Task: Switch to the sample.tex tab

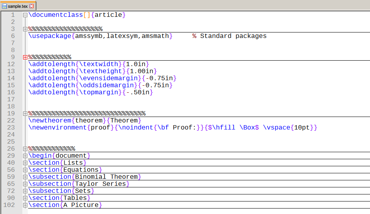Action: (18, 6)
